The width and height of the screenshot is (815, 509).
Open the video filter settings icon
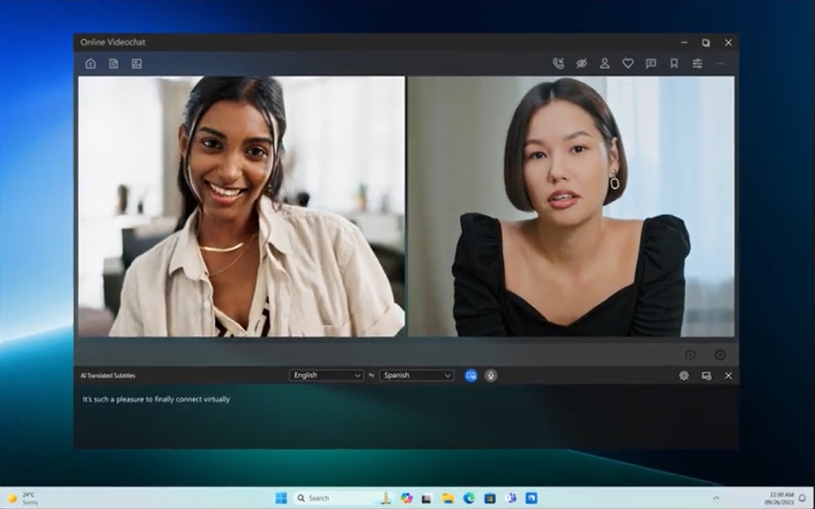[x=697, y=64]
